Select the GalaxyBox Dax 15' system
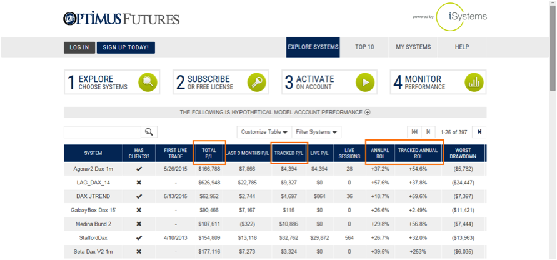The width and height of the screenshot is (557, 260). coord(93,210)
